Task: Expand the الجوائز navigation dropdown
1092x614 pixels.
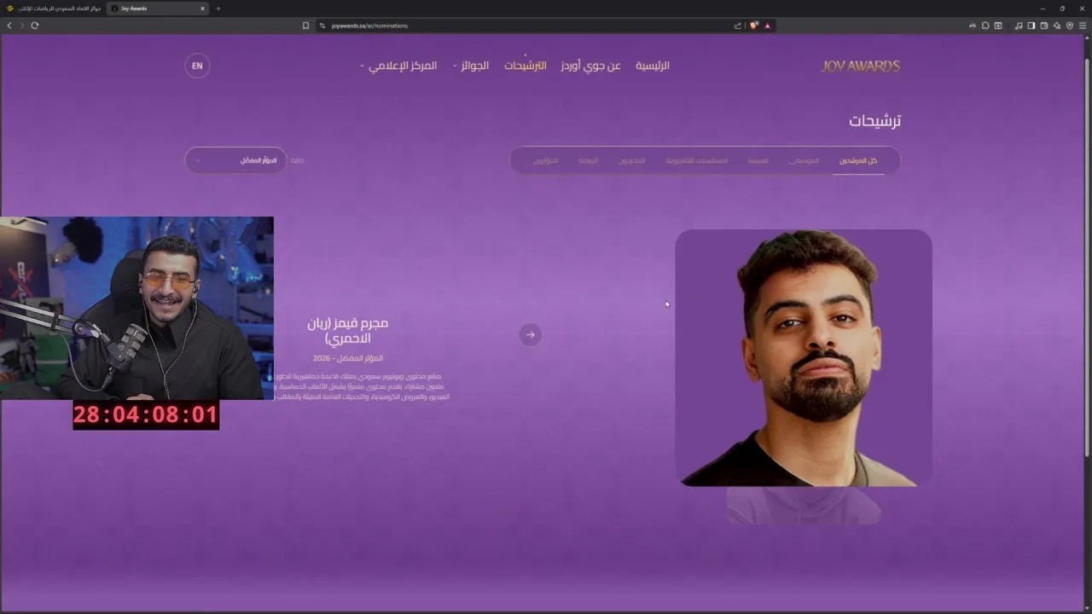Action: pyautogui.click(x=471, y=66)
